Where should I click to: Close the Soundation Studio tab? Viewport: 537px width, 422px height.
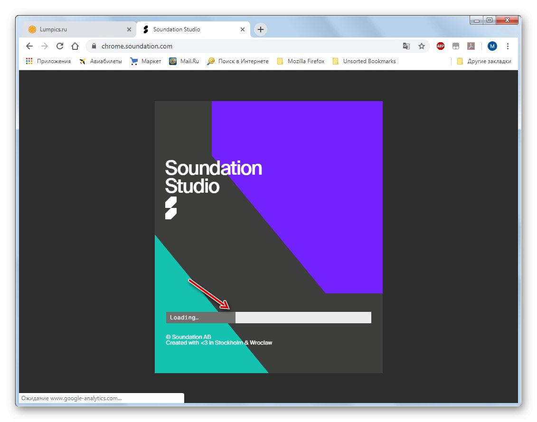243,29
